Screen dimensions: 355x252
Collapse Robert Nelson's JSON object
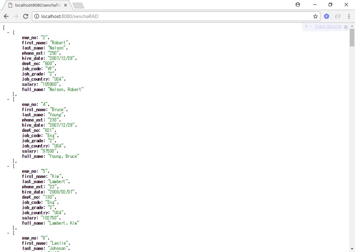8,32
